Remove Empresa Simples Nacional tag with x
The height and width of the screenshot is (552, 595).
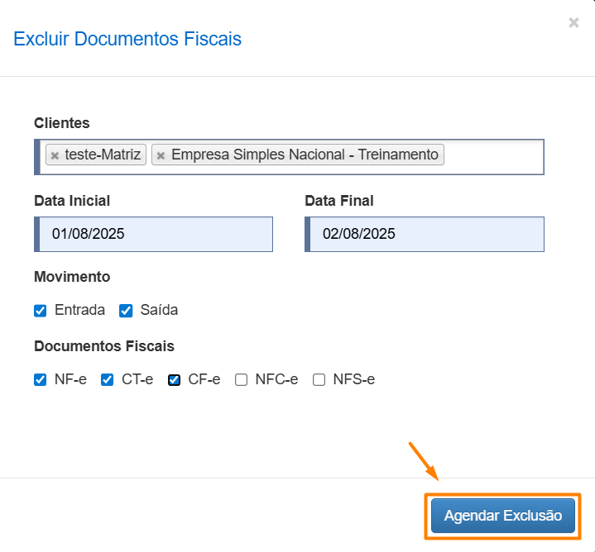click(x=161, y=155)
